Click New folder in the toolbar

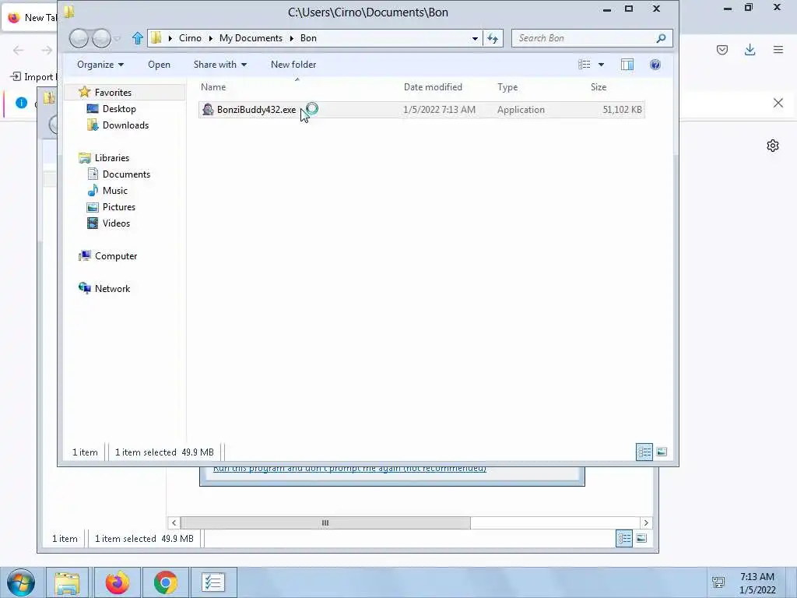click(x=293, y=65)
